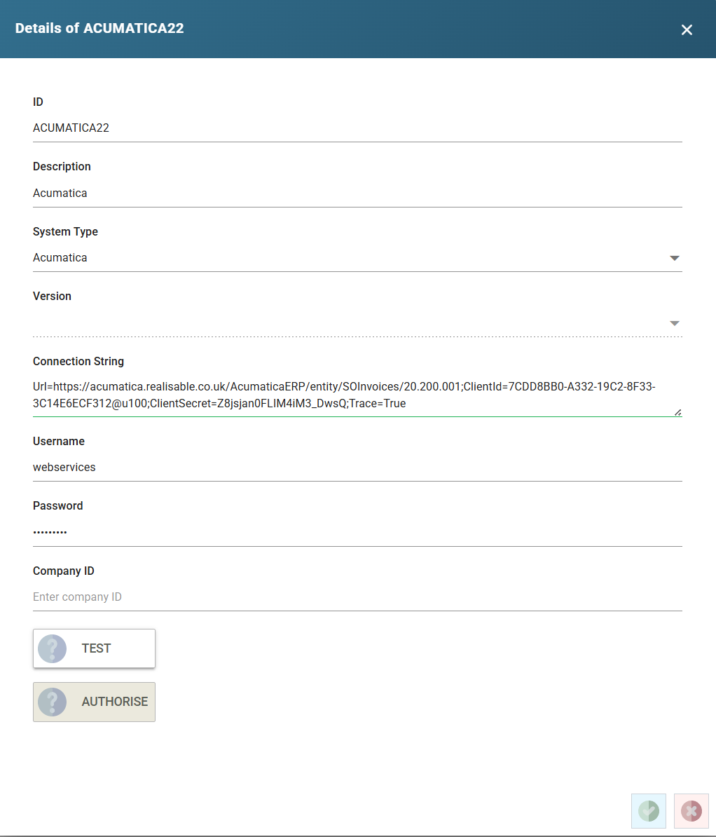
Task: Close the Details of ACUMATICA22 dialog
Action: [x=687, y=30]
